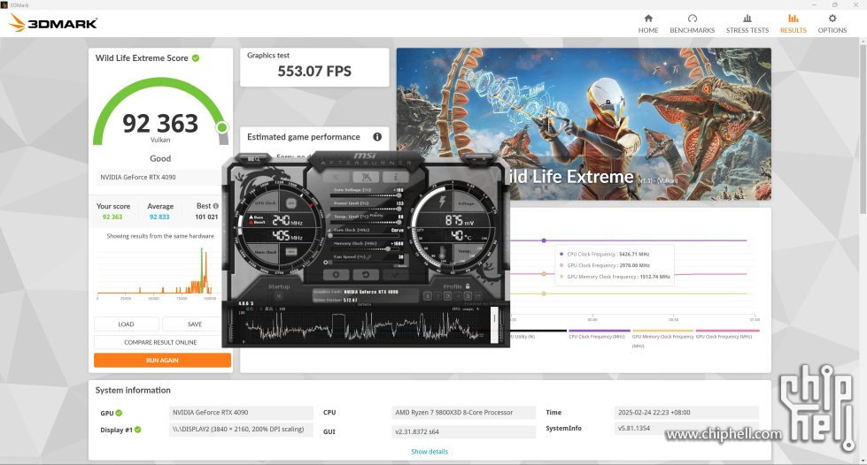Image resolution: width=867 pixels, height=465 pixels.
Task: Toggle GPU Memory Clock Frequency legend item
Action: coord(662,339)
